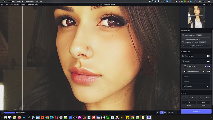Turn on the Sharpen toggle
The image size is (213, 120).
click(208, 61)
